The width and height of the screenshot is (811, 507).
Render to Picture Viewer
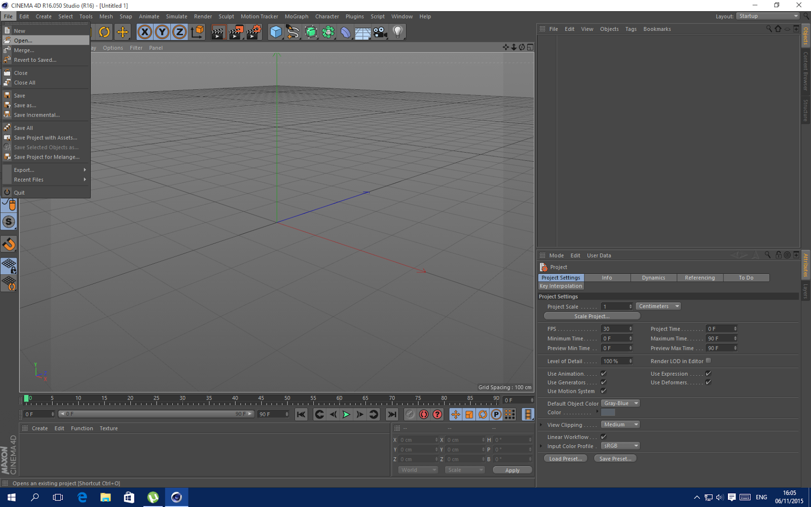coord(236,32)
